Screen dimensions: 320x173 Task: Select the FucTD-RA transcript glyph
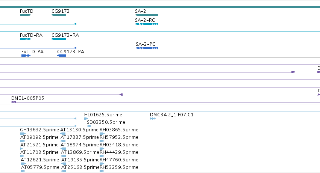(25, 39)
